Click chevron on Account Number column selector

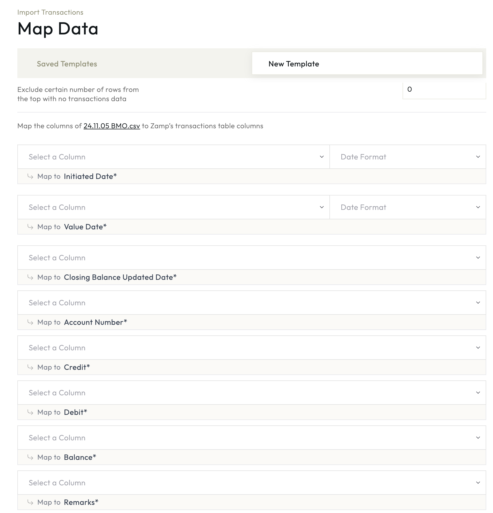coord(478,303)
